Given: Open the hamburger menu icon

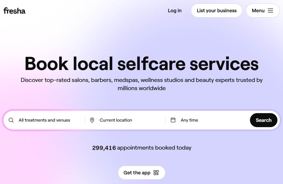Looking at the screenshot, I should [270, 10].
